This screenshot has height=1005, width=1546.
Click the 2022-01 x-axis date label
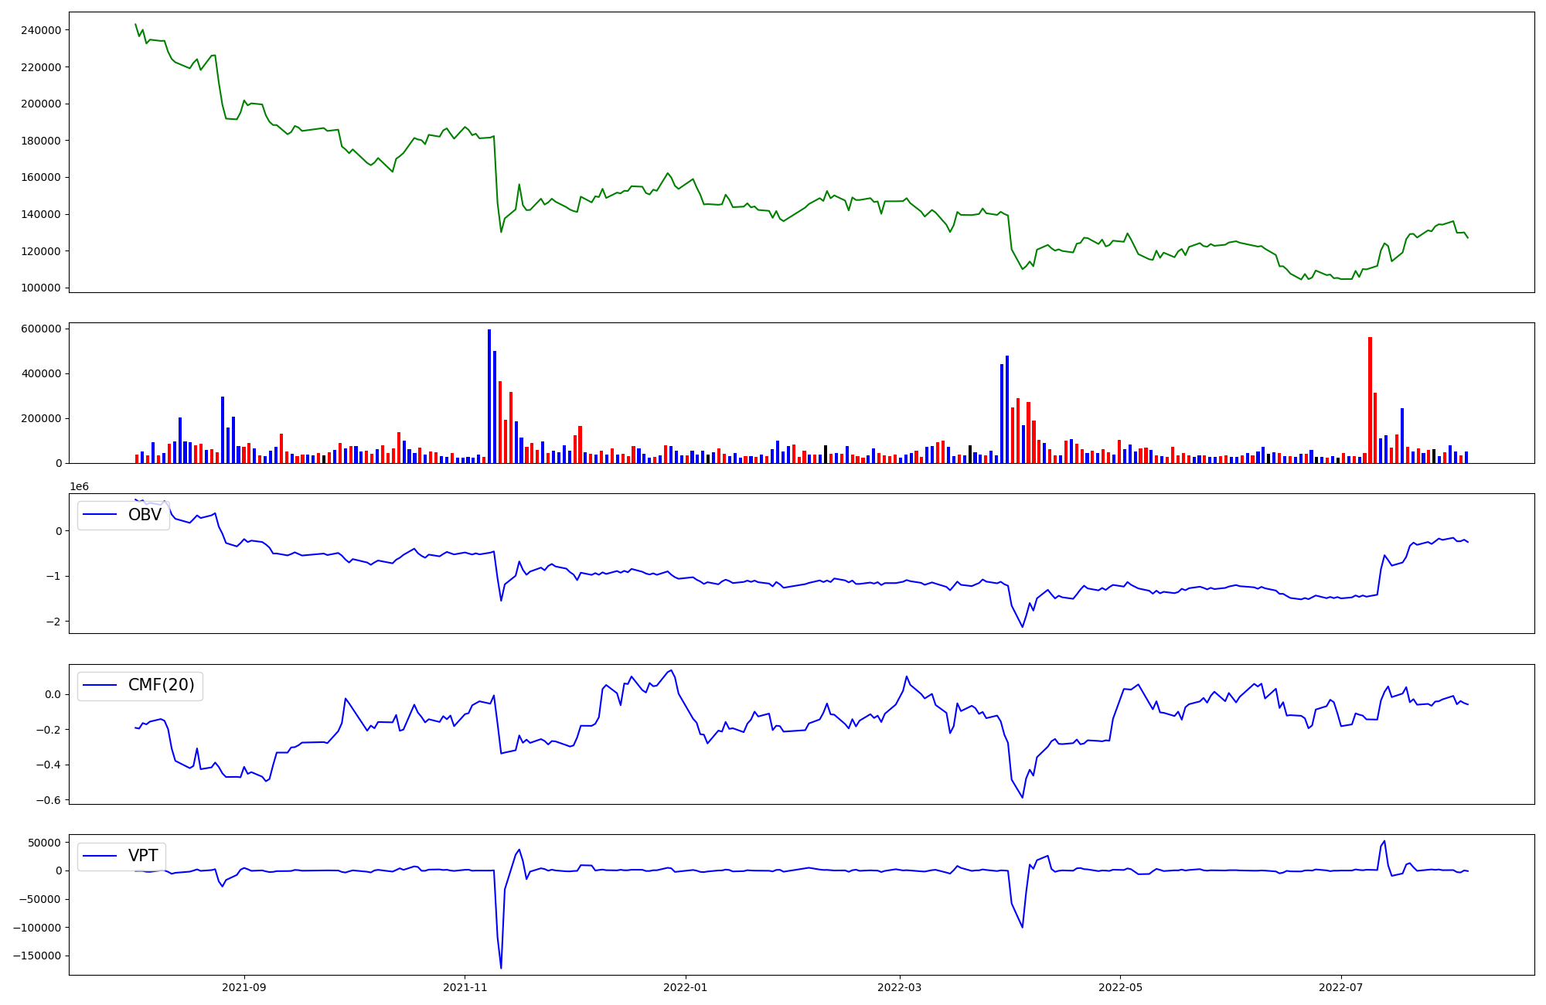[686, 987]
